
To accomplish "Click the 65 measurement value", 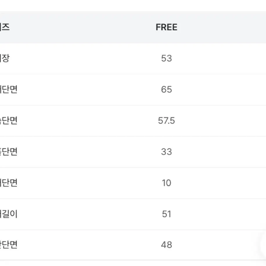I will click(x=166, y=89).
